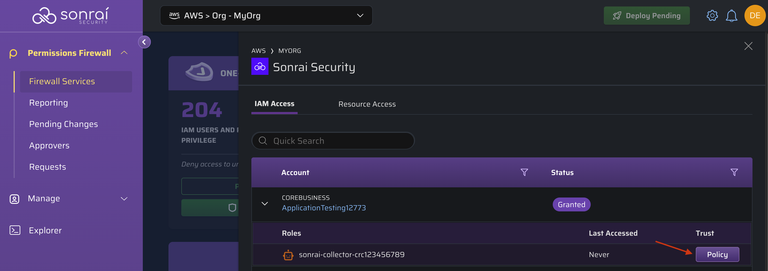Click the Sonrai Security logo
This screenshot has height=271, width=768.
pyautogui.click(x=71, y=16)
